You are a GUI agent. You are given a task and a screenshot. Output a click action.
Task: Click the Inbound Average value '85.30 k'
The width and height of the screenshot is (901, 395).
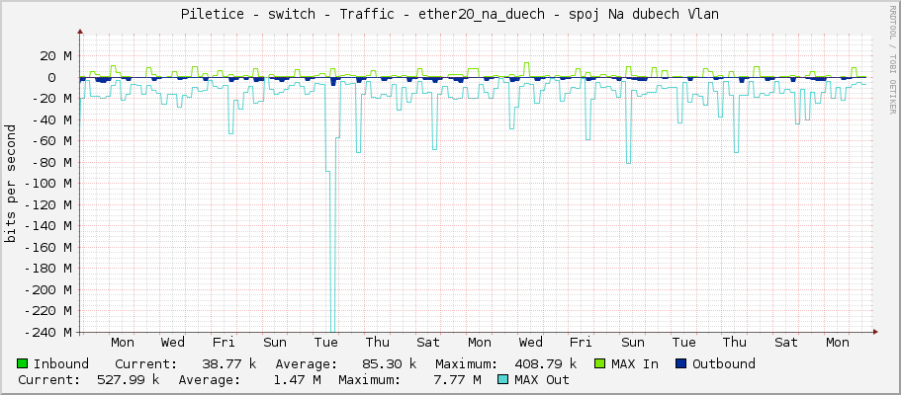click(389, 363)
